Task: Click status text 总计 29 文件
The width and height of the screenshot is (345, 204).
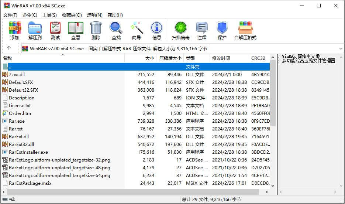Action: (x=195, y=199)
